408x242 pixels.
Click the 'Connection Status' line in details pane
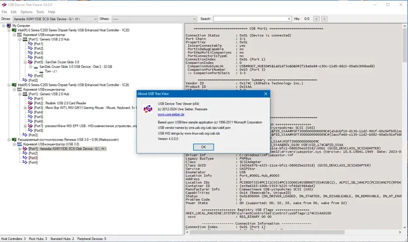[x=238, y=35]
